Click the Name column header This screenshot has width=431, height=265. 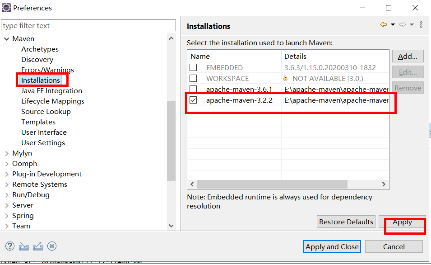click(x=235, y=56)
